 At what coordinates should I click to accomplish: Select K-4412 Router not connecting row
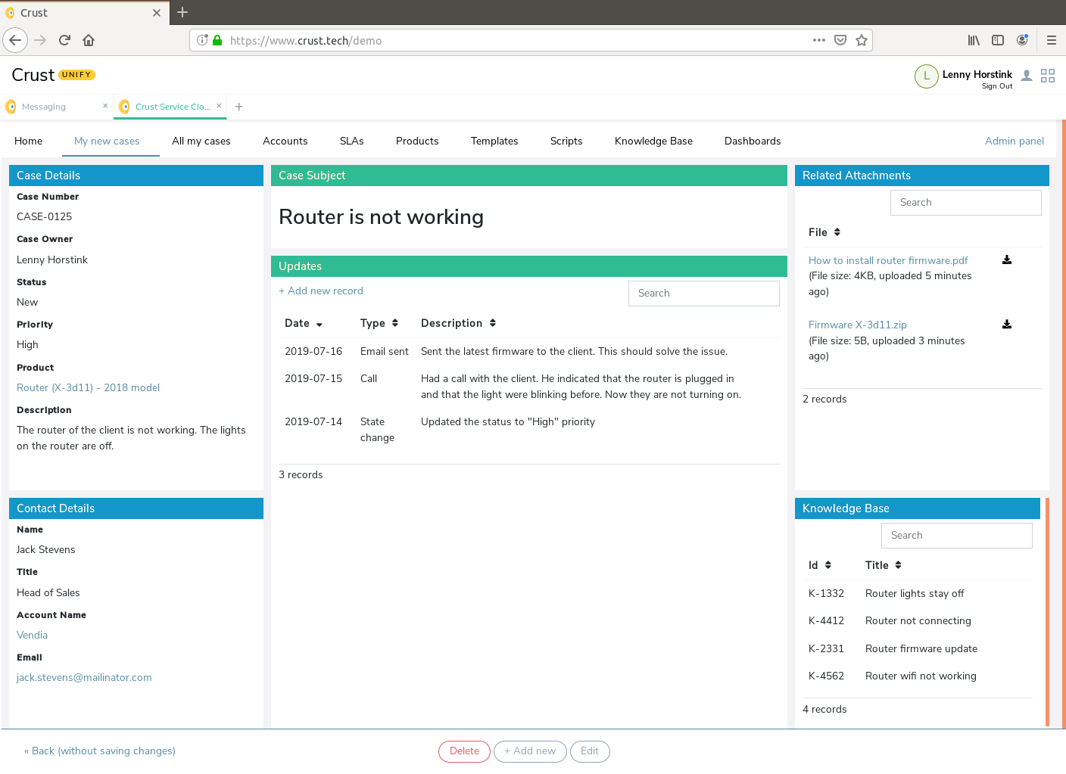click(918, 620)
